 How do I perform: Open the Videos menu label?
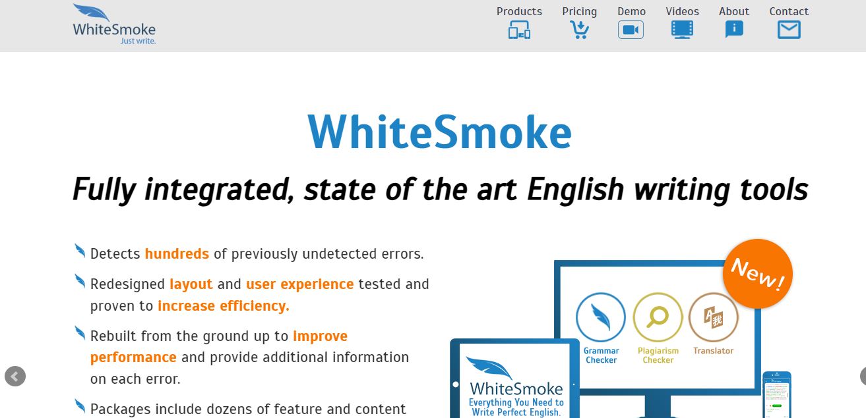pos(682,11)
